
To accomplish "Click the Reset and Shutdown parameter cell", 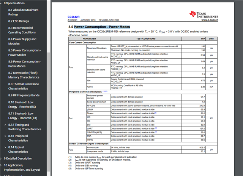I will click(98, 48).
